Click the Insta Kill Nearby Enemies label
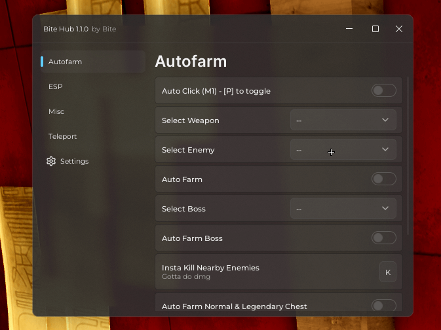 click(210, 268)
